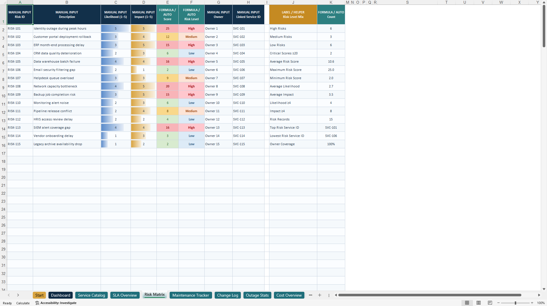Select the 'Risk Level Mix' header cell
This screenshot has height=306, width=547.
click(293, 15)
